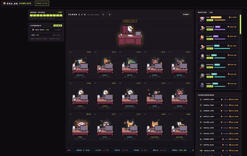
Task: Select leaderboard rank 10 row
Action: click(x=219, y=151)
